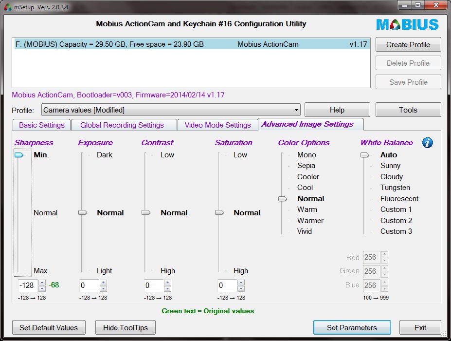
Task: Select Sunny white balance
Action: (x=390, y=166)
